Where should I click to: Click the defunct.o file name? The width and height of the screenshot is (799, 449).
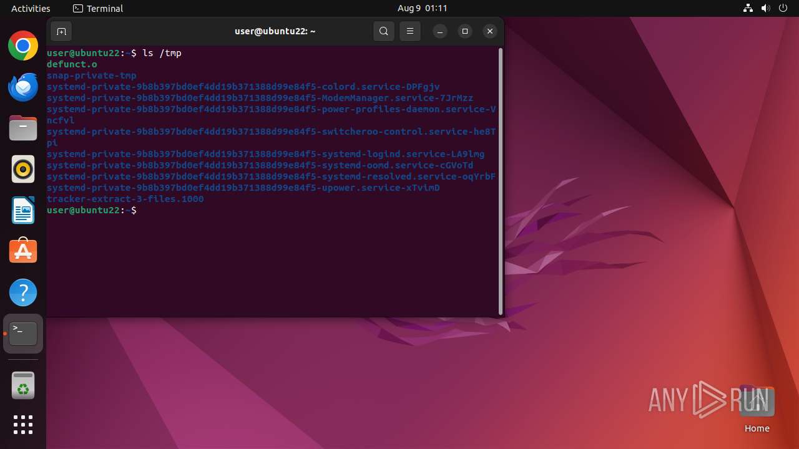(x=72, y=64)
